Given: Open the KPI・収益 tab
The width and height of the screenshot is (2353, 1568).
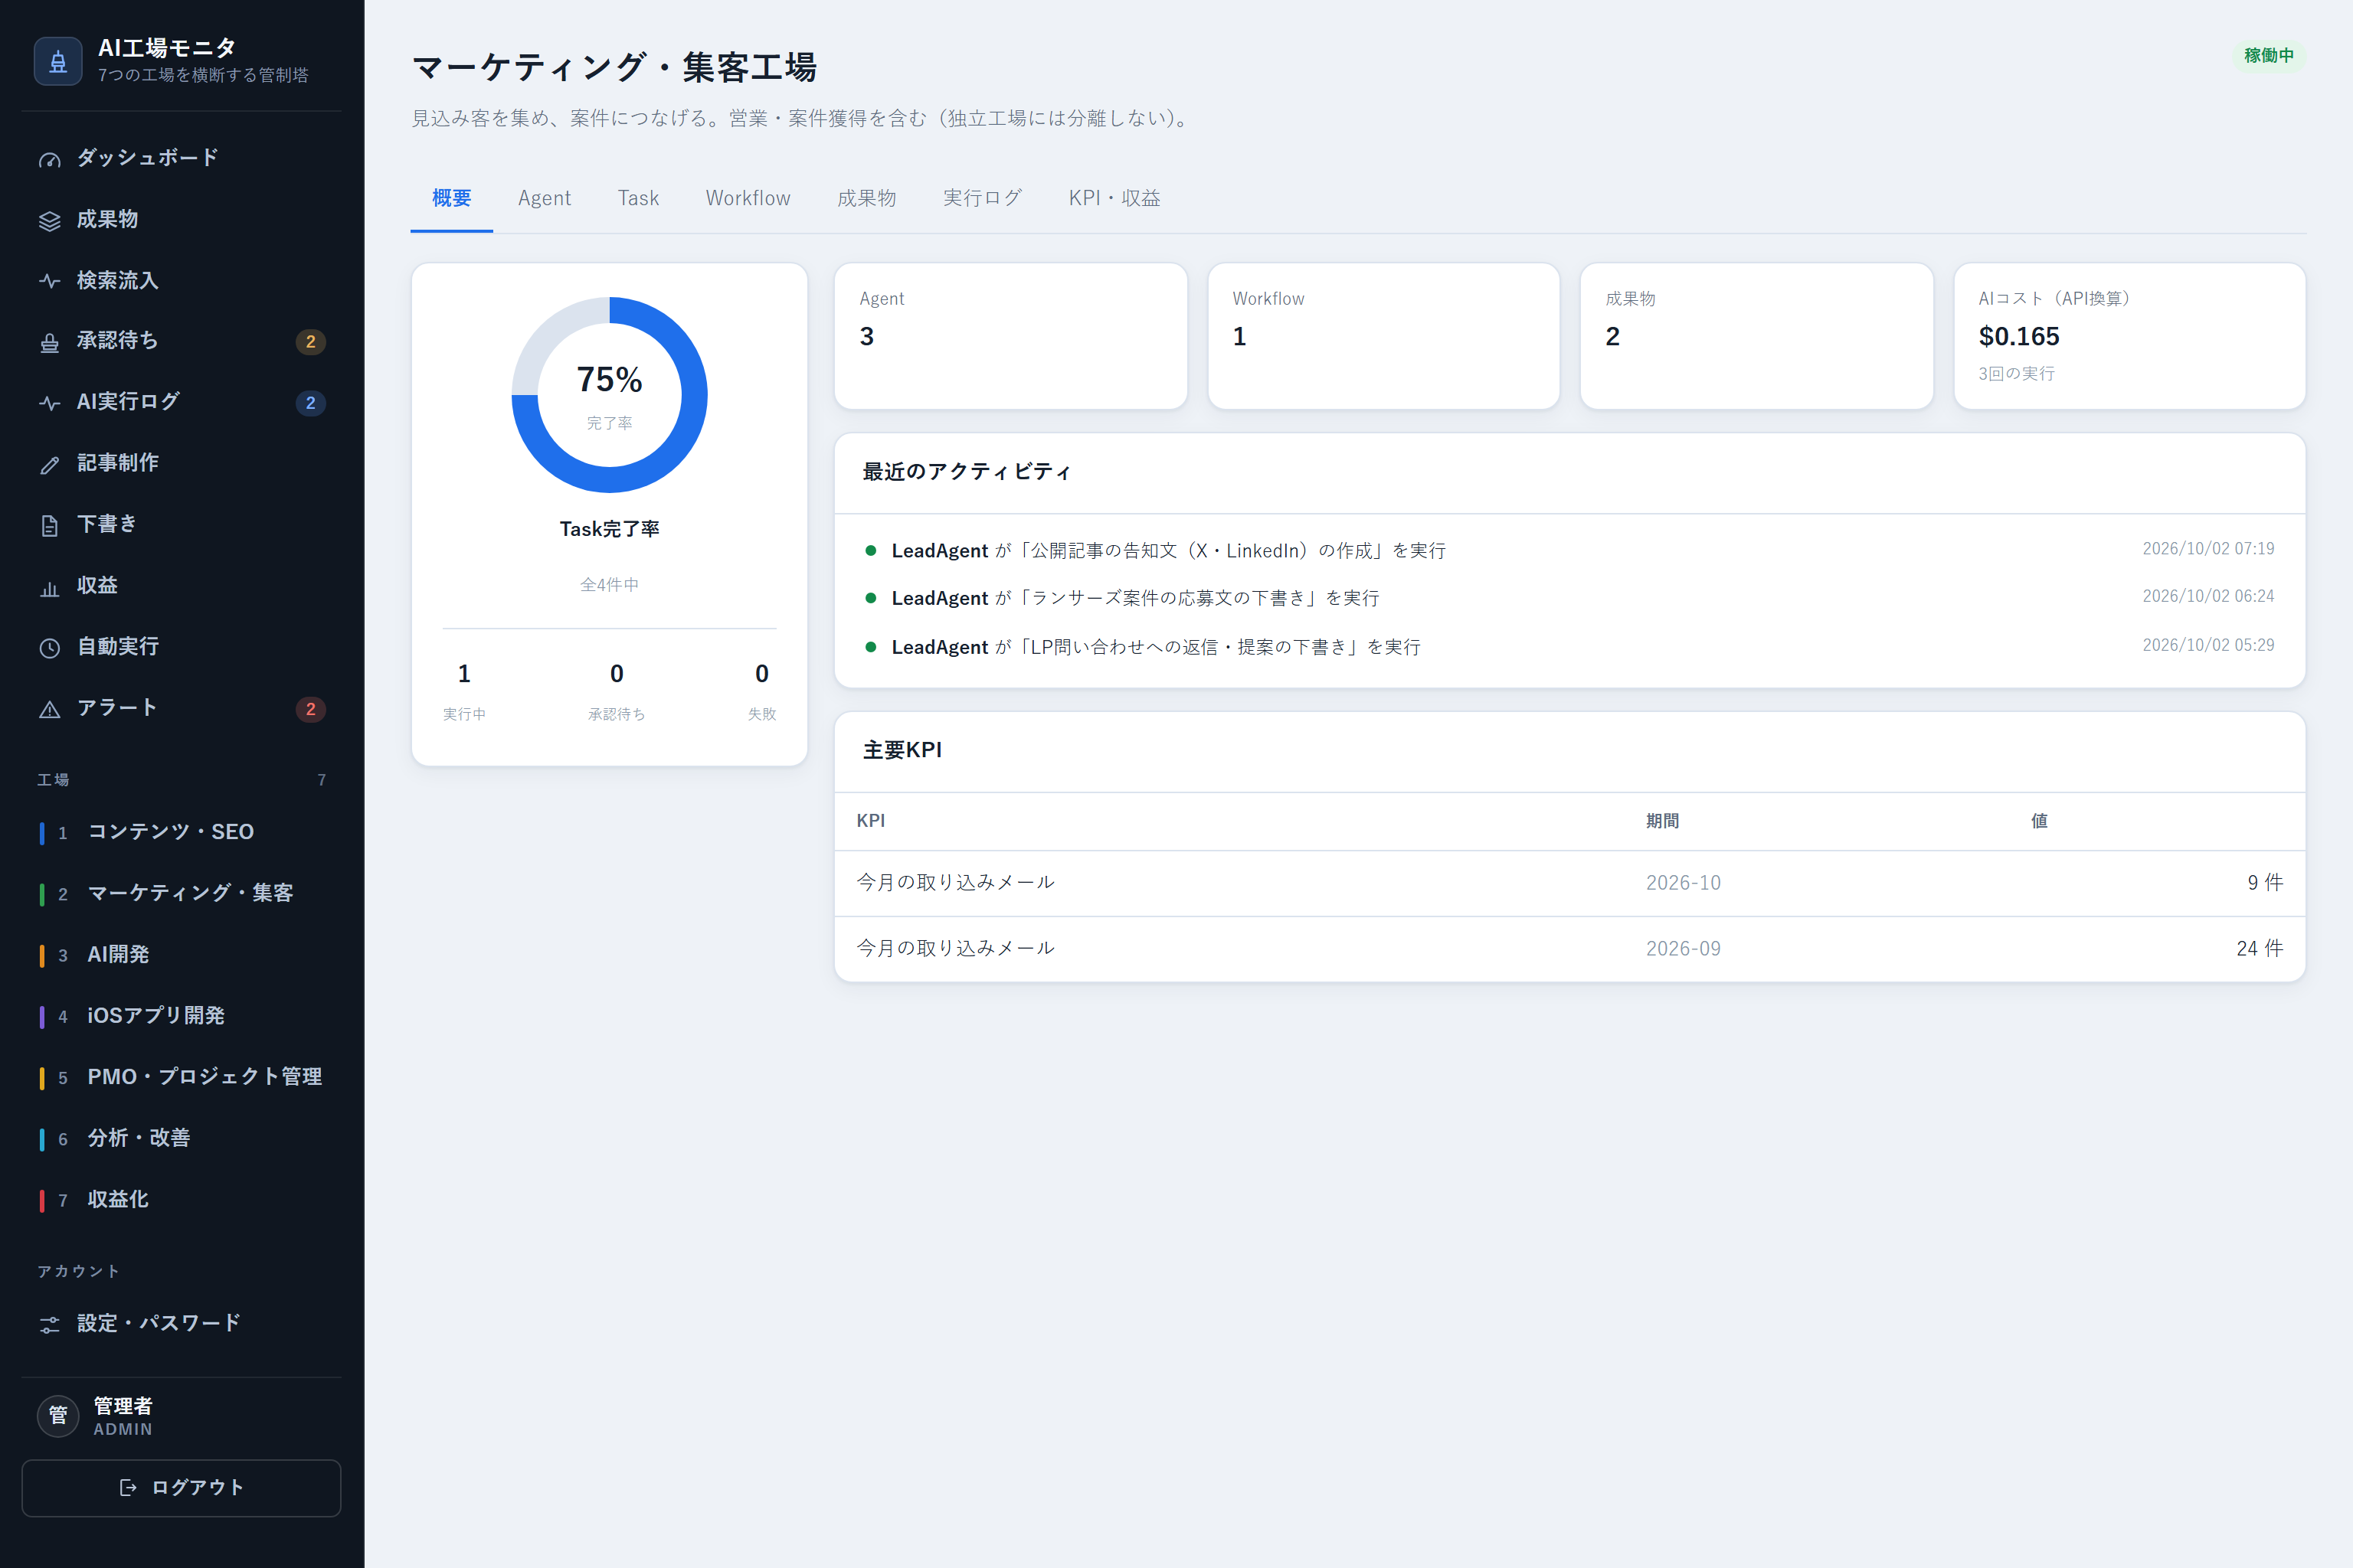Looking at the screenshot, I should pos(1114,199).
